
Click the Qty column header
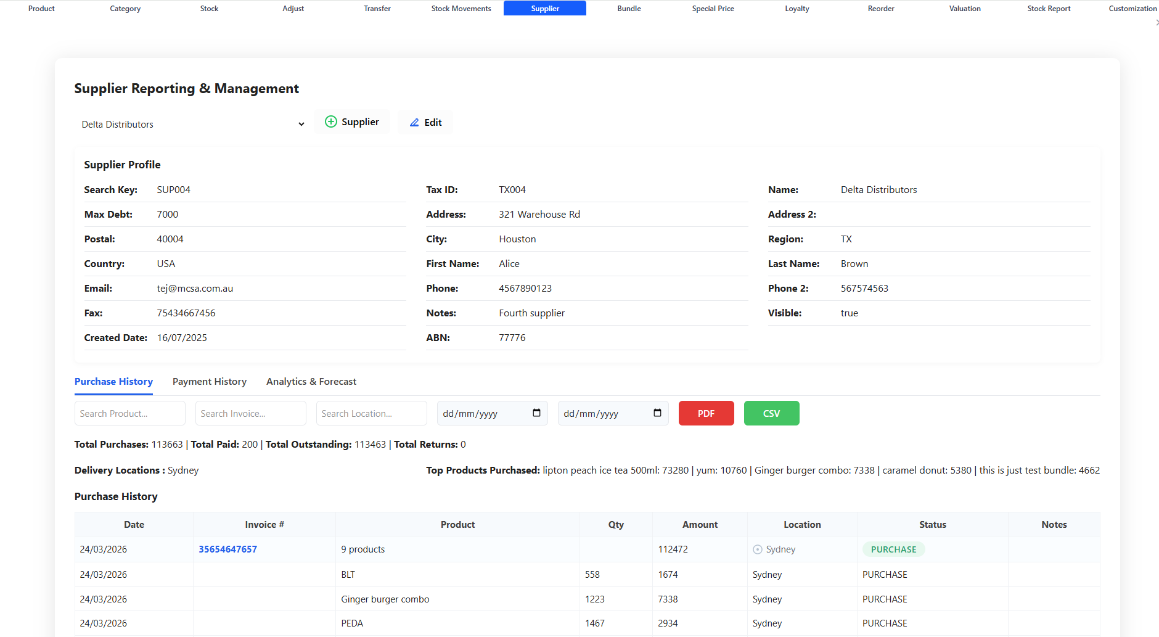pos(616,525)
